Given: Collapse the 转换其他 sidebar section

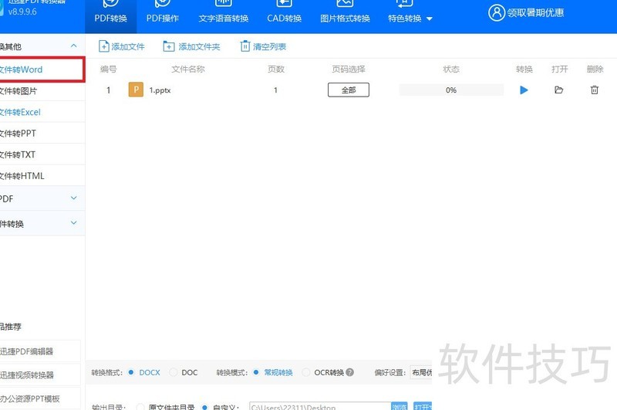Looking at the screenshot, I should [73, 46].
